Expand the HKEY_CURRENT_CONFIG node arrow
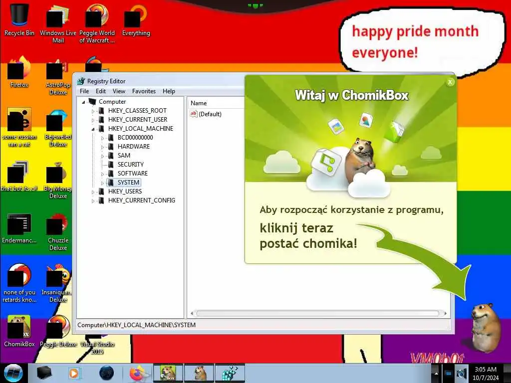This screenshot has height=383, width=511. pos(93,201)
